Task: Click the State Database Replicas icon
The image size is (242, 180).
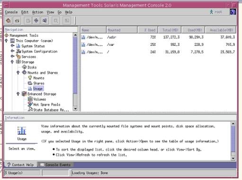Action: [x=30, y=110]
